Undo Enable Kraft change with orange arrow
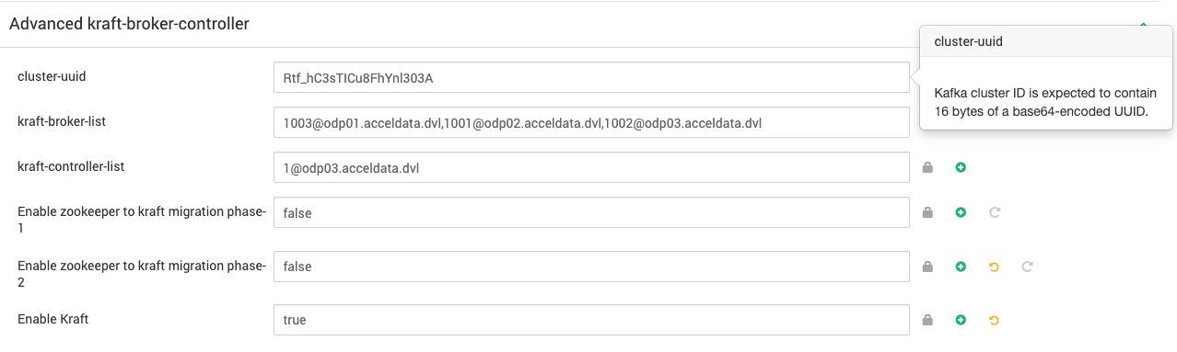 [x=994, y=320]
